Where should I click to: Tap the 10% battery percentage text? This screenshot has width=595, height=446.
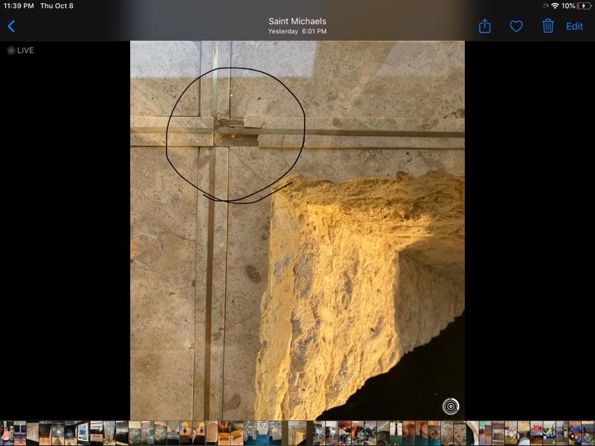(x=568, y=6)
